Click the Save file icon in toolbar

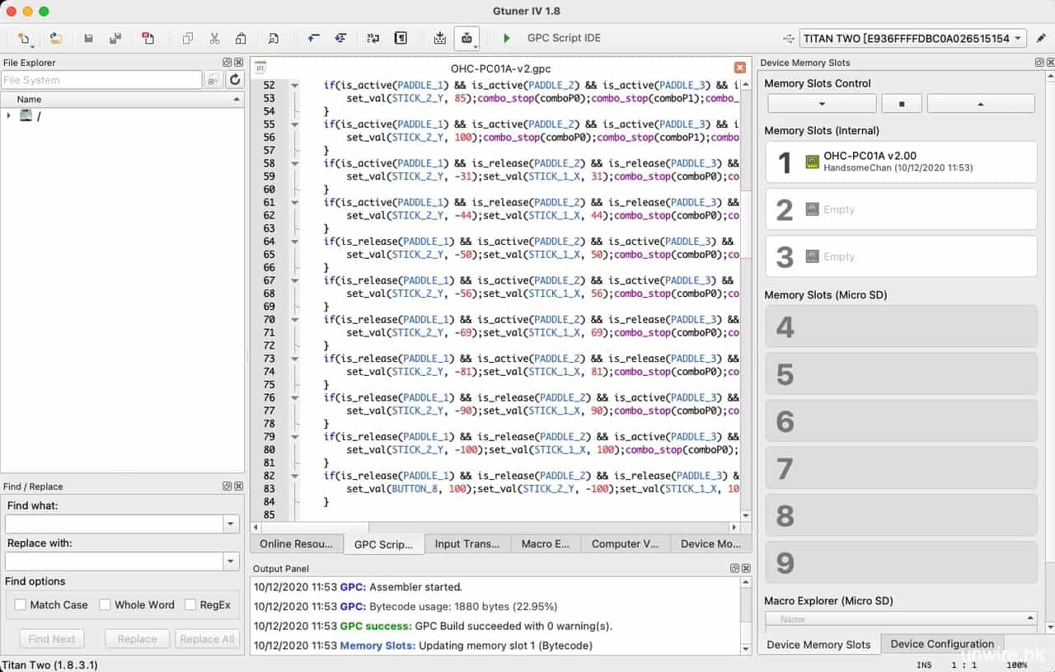point(88,38)
